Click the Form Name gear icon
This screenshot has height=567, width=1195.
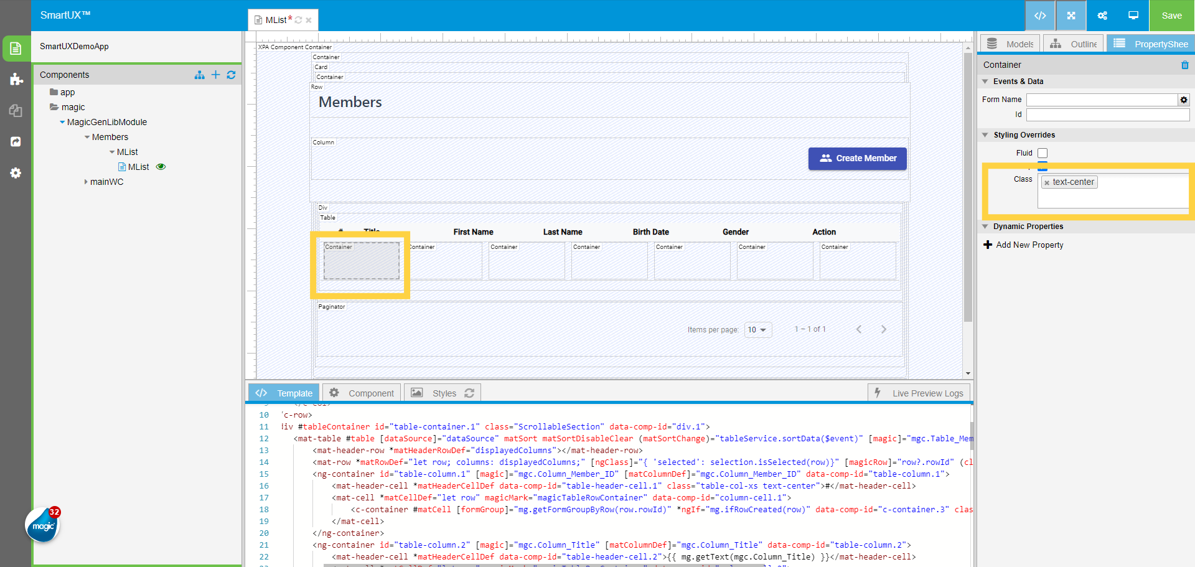(1183, 100)
